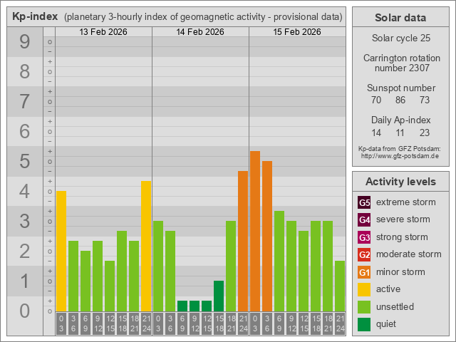Select the 13 Feb 2026 date header
Screen dimensions: 456x342
(x=103, y=32)
